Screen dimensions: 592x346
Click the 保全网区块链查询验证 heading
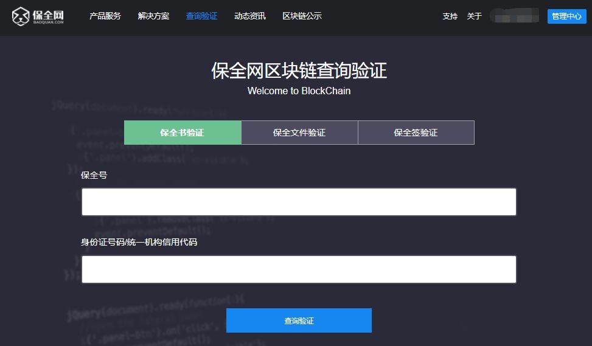[x=299, y=71]
